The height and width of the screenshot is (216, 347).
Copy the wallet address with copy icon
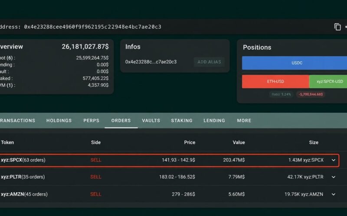[337, 27]
